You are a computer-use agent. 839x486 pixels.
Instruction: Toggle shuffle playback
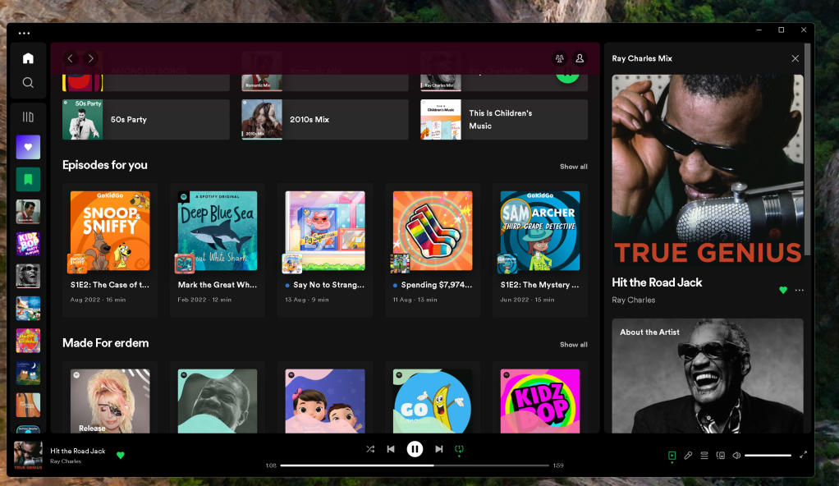tap(370, 449)
